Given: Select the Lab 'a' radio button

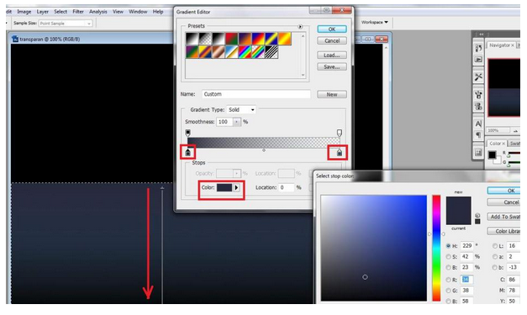Looking at the screenshot, I should point(495,256).
